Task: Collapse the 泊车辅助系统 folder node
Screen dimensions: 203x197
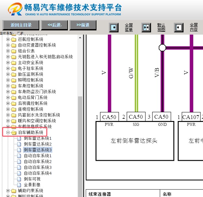Action: [x=8, y=132]
